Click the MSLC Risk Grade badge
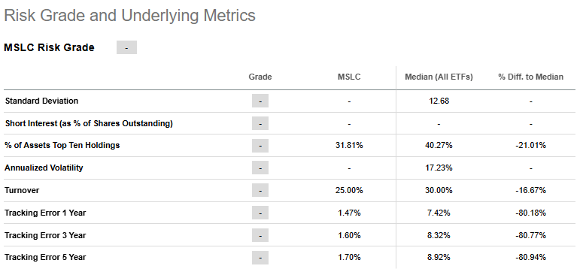Image resolution: width=583 pixels, height=272 pixels. pyautogui.click(x=126, y=47)
